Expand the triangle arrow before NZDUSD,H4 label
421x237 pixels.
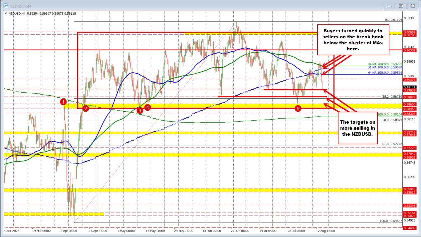pos(6,13)
